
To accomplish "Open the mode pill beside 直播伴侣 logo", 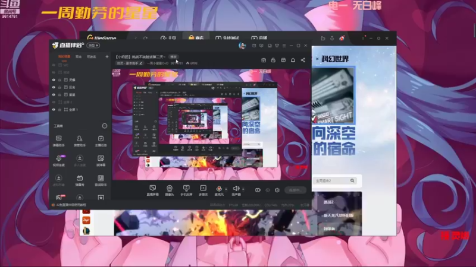I will point(93,46).
